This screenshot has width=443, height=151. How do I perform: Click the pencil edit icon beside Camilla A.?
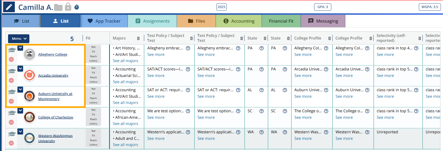click(9, 7)
